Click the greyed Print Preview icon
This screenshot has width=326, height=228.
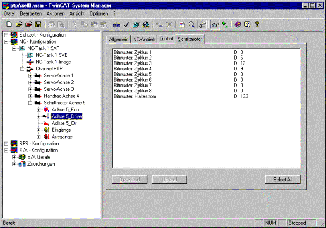(61, 25)
